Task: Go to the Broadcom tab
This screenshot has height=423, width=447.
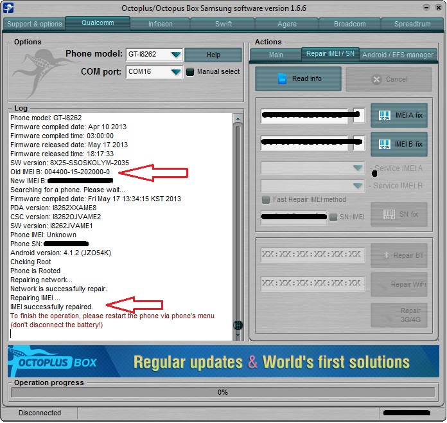Action: [x=350, y=24]
